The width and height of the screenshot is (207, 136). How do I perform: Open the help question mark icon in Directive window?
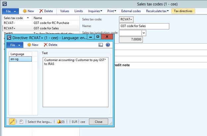point(108,45)
